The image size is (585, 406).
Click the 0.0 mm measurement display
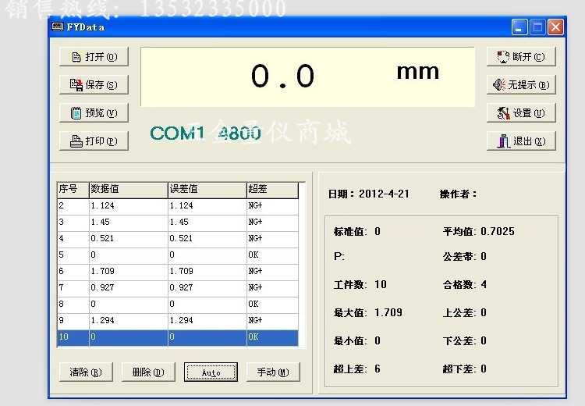308,77
